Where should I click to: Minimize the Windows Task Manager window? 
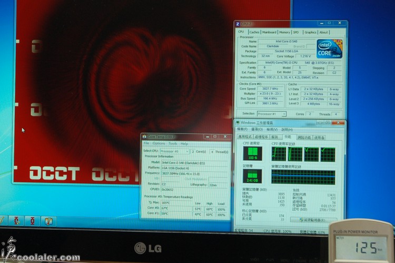pyautogui.click(x=320, y=123)
